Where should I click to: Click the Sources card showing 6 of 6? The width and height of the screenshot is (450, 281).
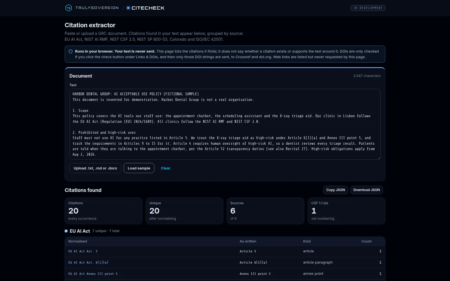click(265, 211)
